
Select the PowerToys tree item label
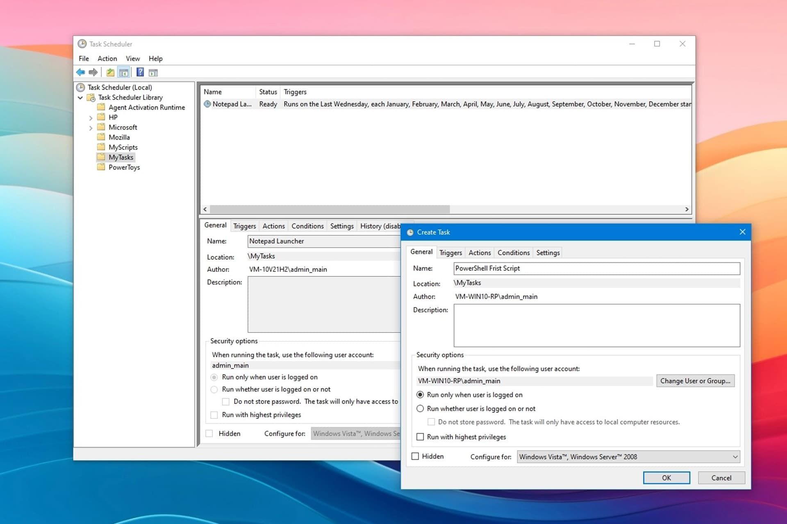[124, 167]
